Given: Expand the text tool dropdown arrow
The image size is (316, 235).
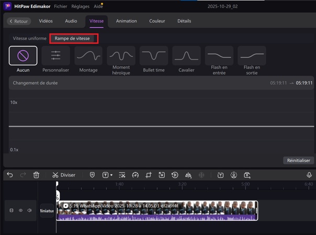Looking at the screenshot, I should click(x=111, y=175).
